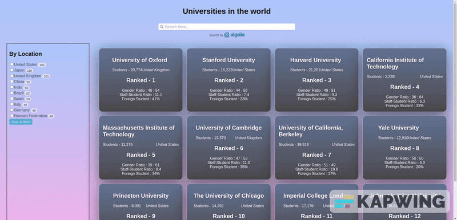Screen dimensions: 457x220
Task: Click the Kapwing watermark logo
Action: tap(390, 201)
